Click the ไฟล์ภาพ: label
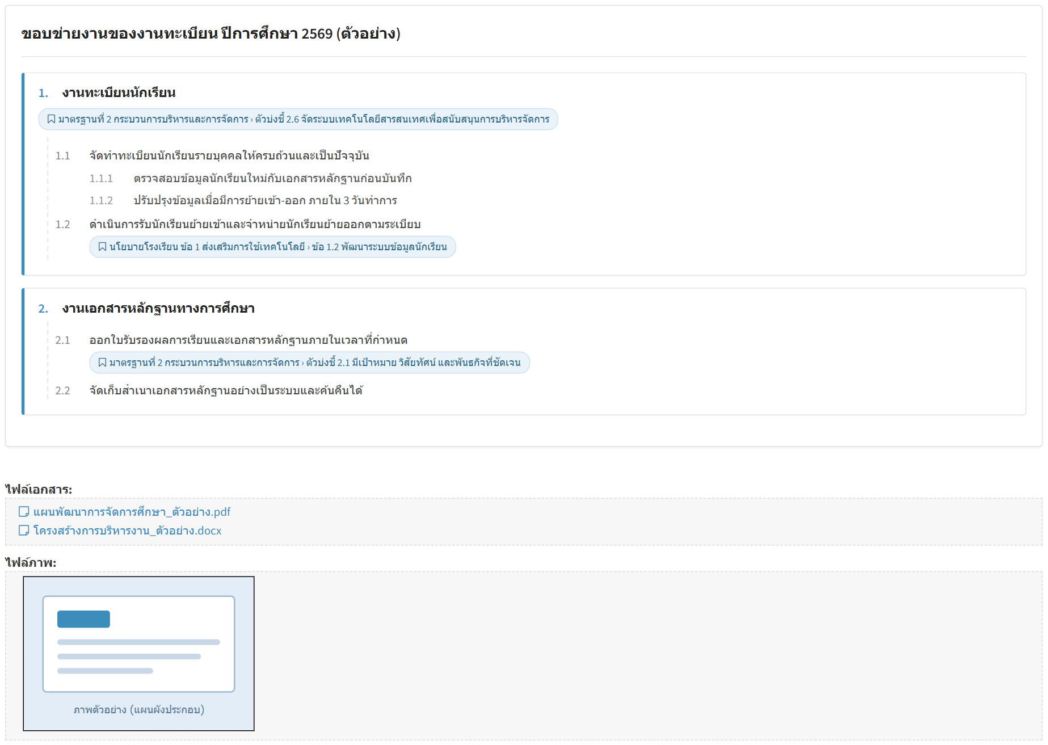 (31, 562)
